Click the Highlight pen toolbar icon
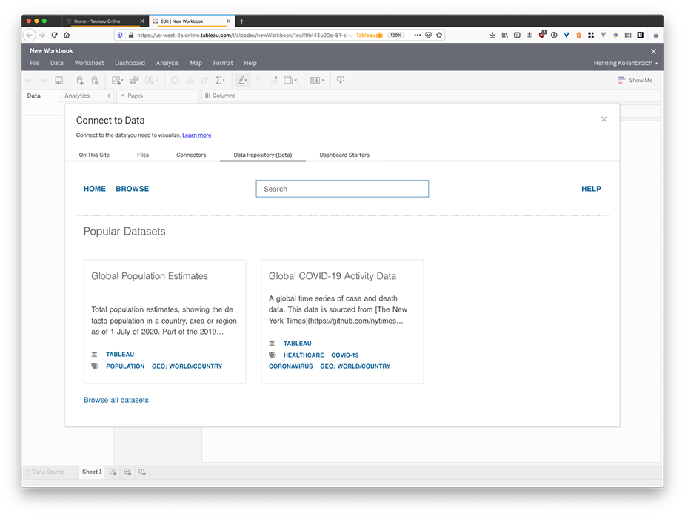Viewport: 685px width, 516px height. click(x=242, y=81)
